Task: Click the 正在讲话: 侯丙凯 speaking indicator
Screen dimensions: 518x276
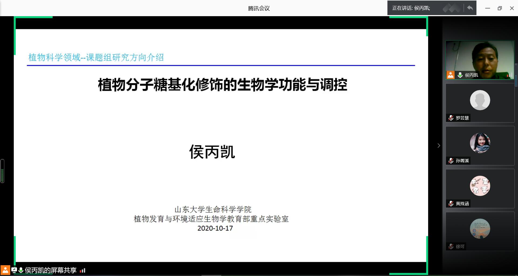Action: [411, 8]
